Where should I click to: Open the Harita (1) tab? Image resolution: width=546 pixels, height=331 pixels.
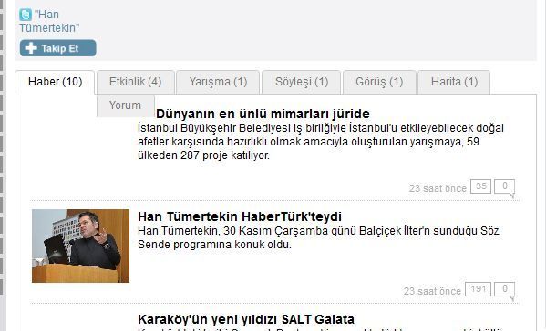(x=454, y=82)
